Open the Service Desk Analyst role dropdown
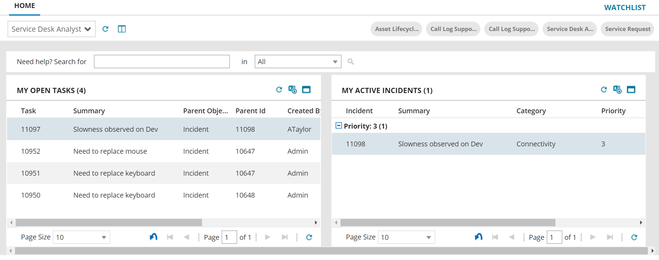Image resolution: width=659 pixels, height=260 pixels. pyautogui.click(x=52, y=29)
